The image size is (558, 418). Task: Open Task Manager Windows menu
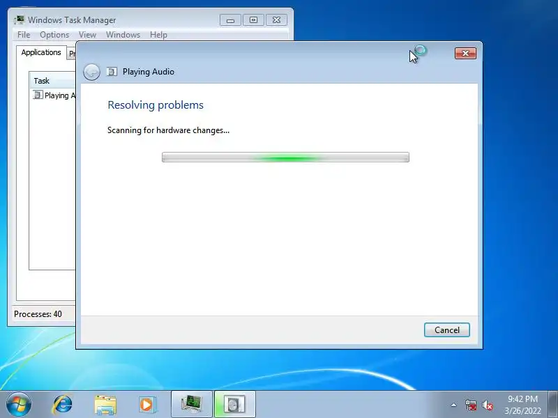pyautogui.click(x=123, y=35)
